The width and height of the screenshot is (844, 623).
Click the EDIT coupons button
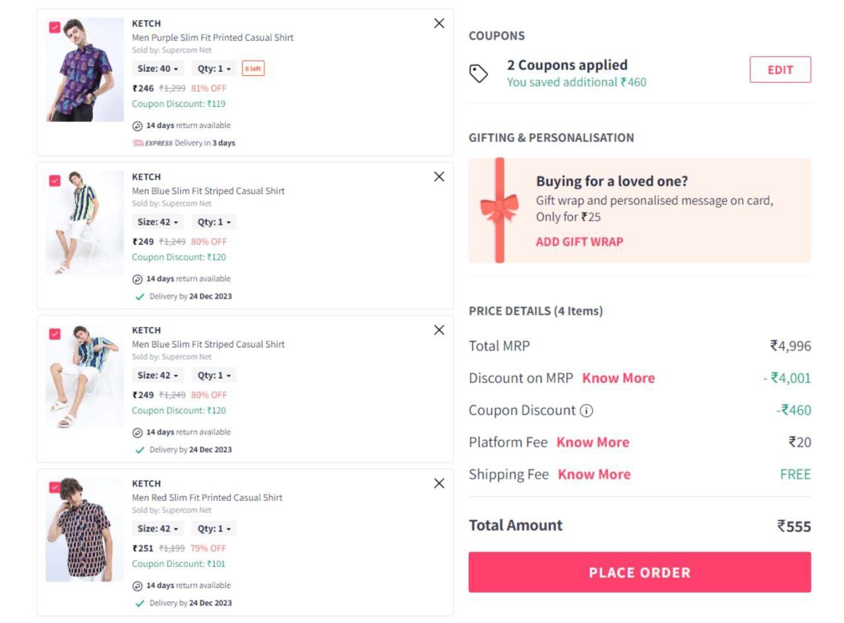780,70
